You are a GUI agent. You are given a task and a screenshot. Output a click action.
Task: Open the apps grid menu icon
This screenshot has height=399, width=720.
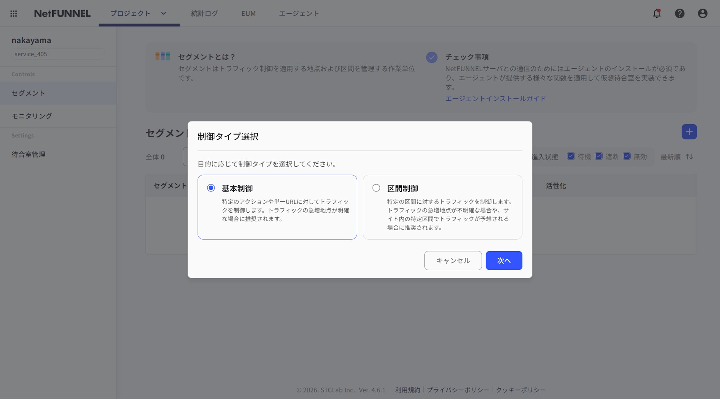[x=14, y=14]
